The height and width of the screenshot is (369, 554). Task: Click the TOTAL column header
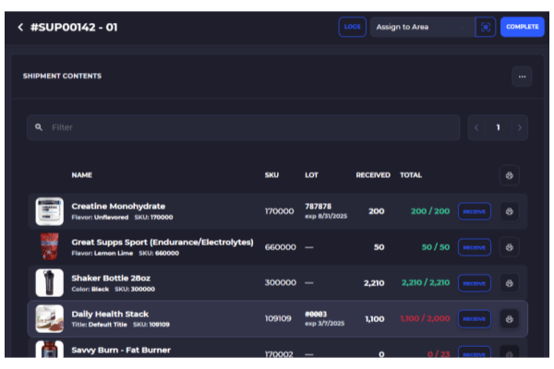(411, 175)
